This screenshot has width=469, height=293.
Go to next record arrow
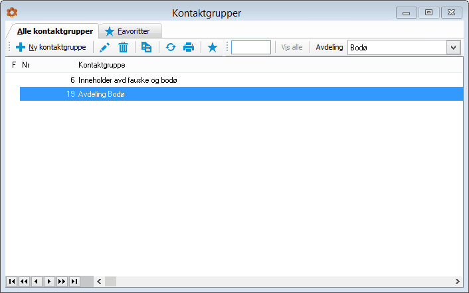pos(49,281)
